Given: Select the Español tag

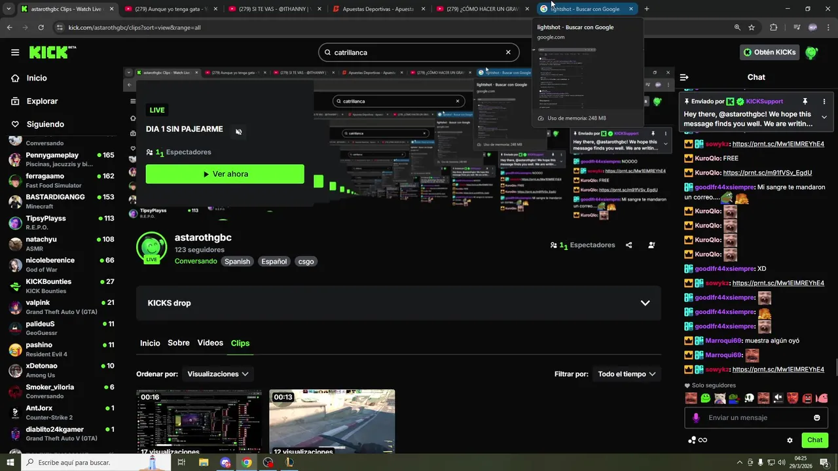Looking at the screenshot, I should click(274, 261).
